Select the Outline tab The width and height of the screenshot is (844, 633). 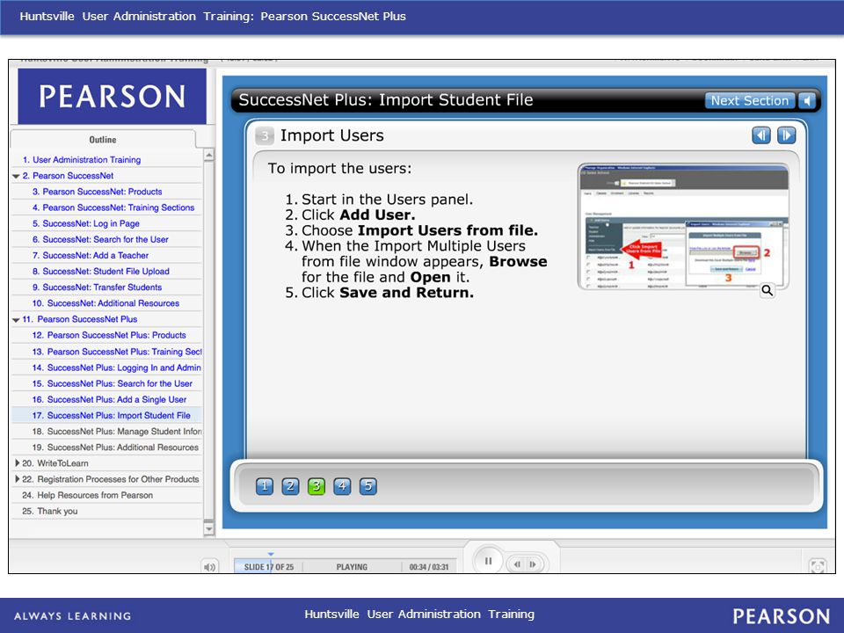click(102, 140)
